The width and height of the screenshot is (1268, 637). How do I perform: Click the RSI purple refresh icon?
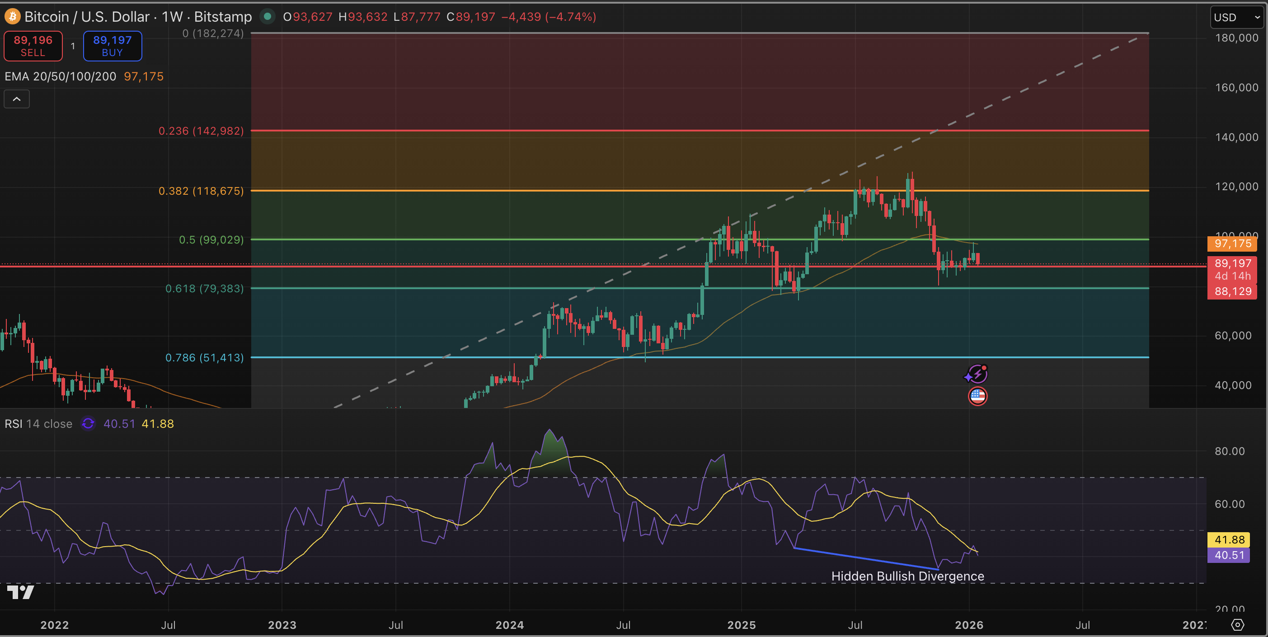point(88,424)
